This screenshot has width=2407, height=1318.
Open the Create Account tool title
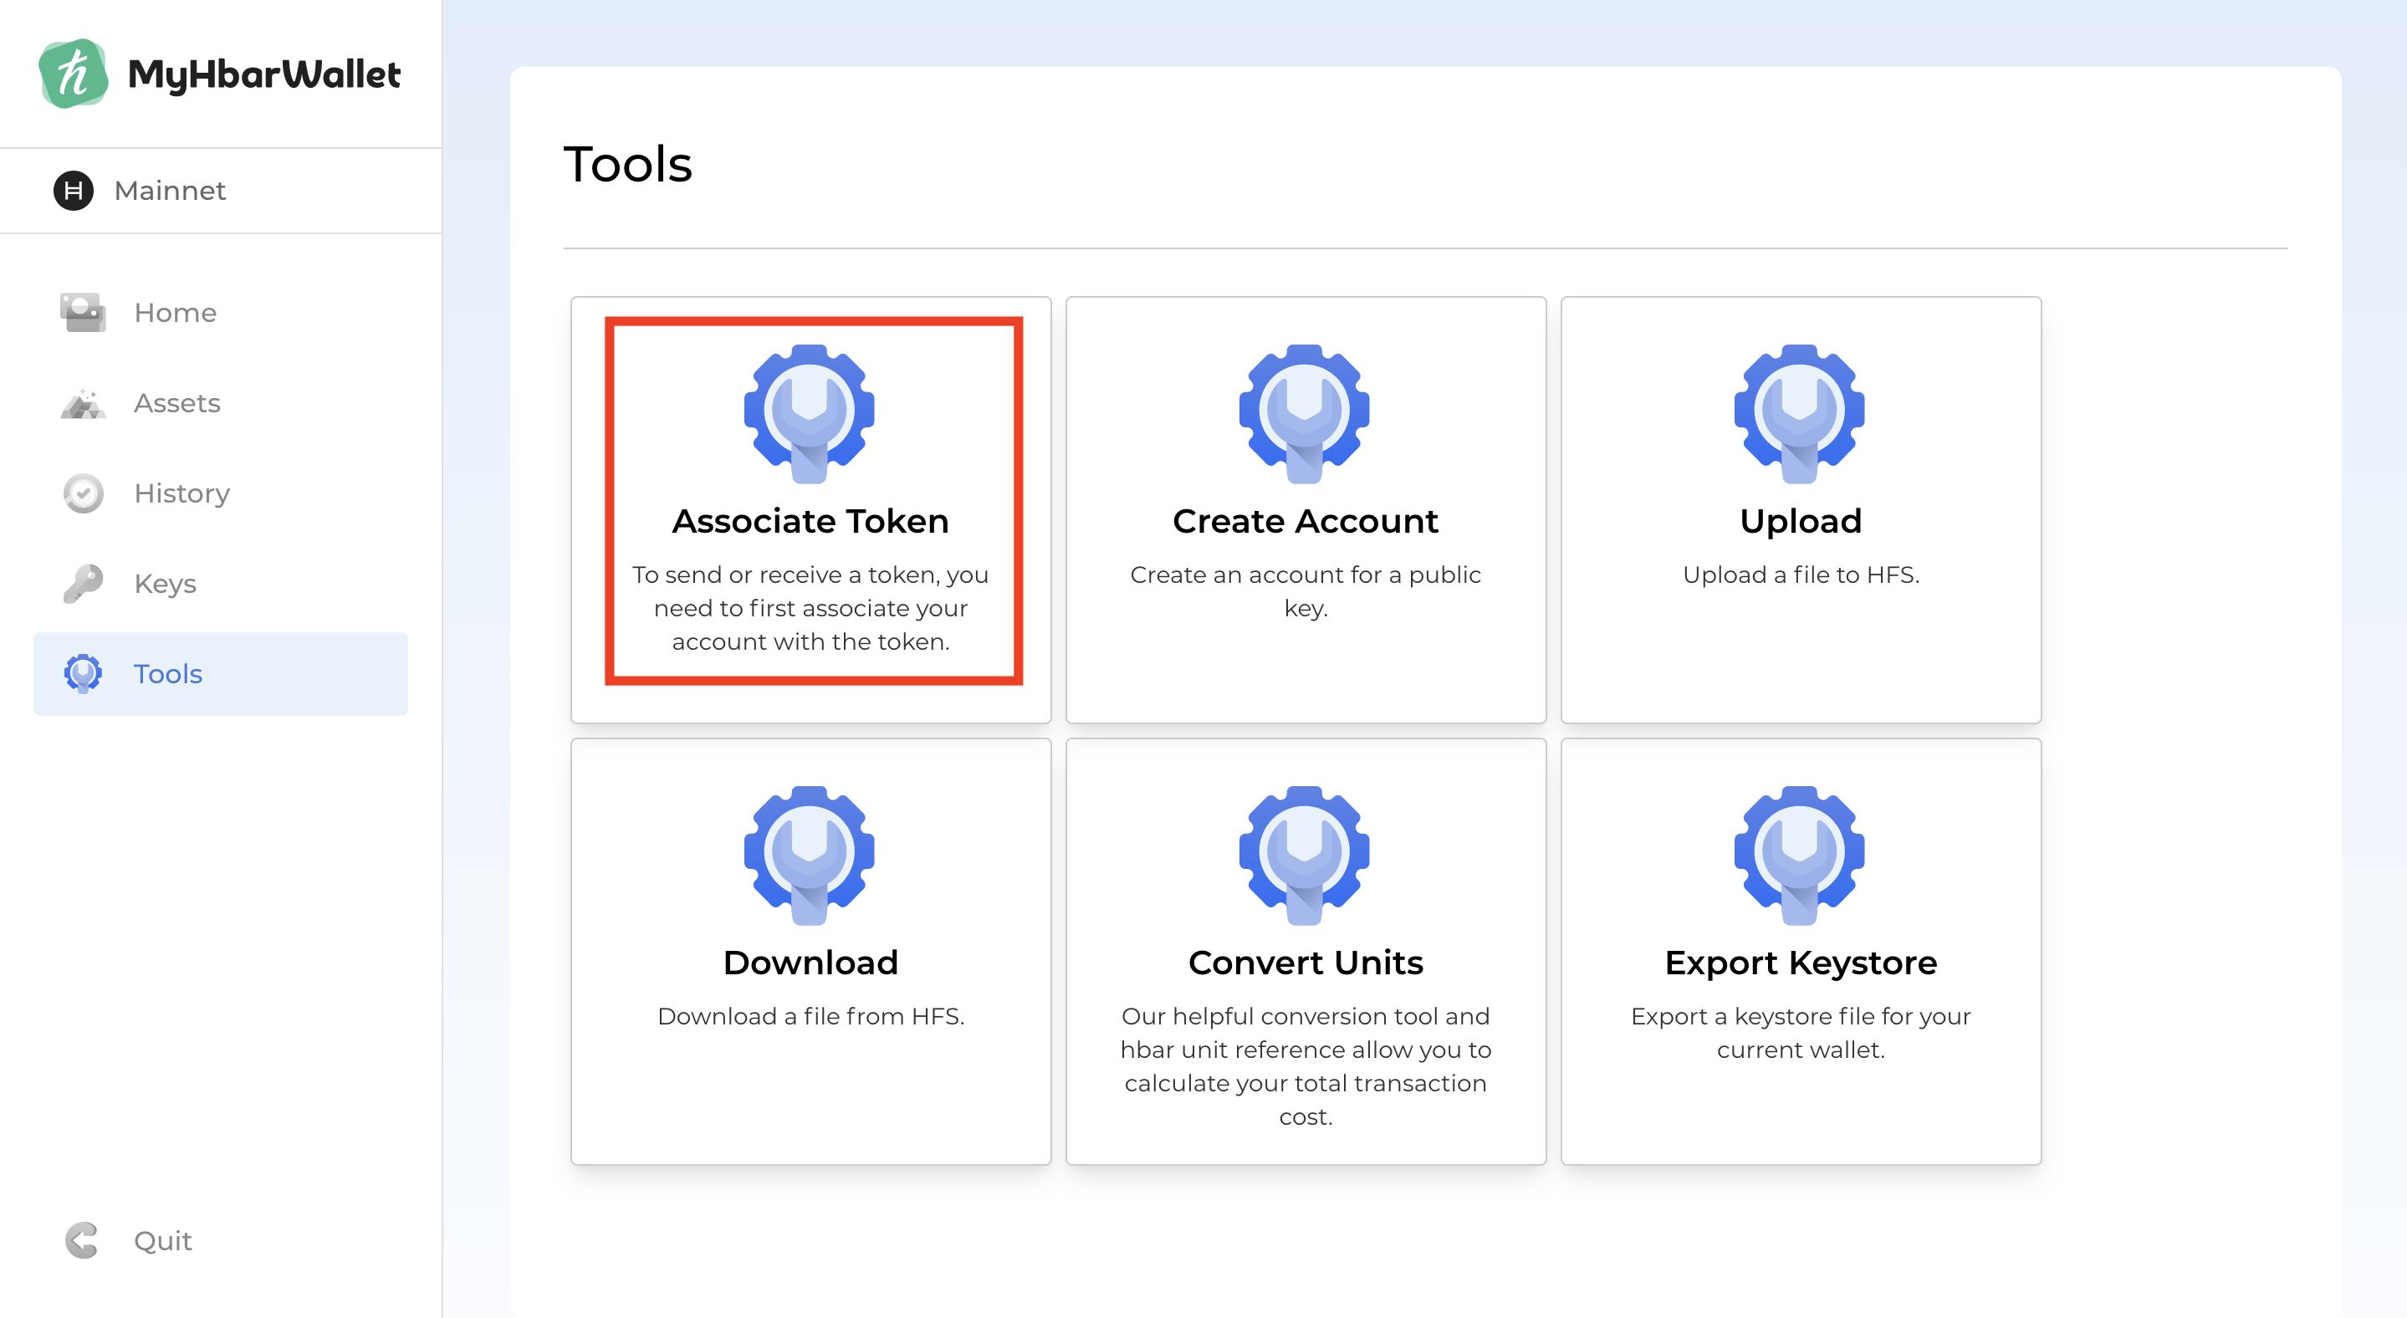click(x=1305, y=521)
